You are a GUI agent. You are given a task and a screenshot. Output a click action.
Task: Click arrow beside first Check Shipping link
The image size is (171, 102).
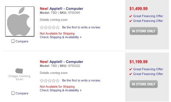(81, 37)
